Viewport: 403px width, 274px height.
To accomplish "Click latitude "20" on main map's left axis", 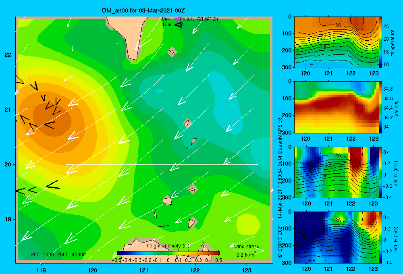I will pos(8,164).
